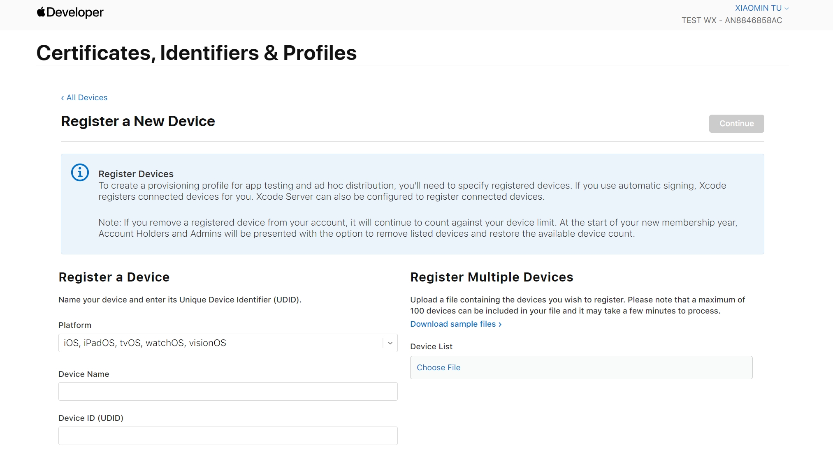Click Choose File for Device List
The image size is (833, 466).
(x=439, y=367)
